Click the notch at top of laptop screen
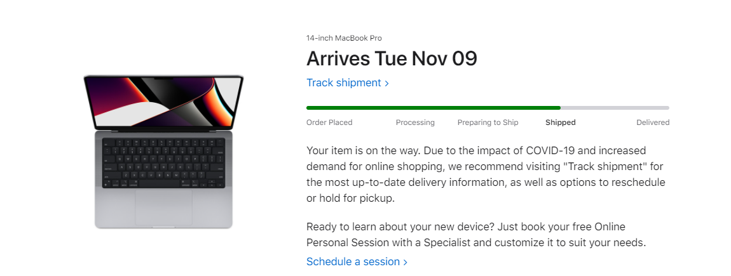Screen dimensions: 731x276 coord(163,80)
